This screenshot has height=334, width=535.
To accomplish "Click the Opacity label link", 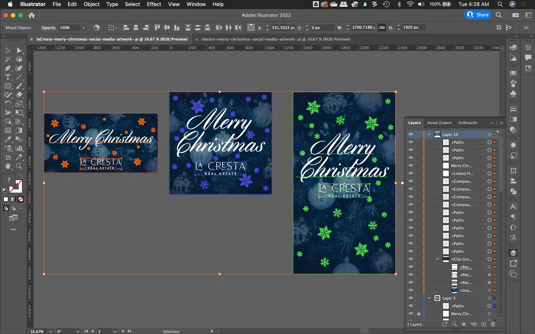I will tap(49, 27).
